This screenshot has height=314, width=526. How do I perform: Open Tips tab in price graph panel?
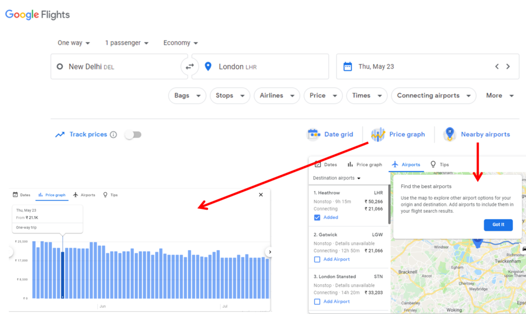click(110, 195)
